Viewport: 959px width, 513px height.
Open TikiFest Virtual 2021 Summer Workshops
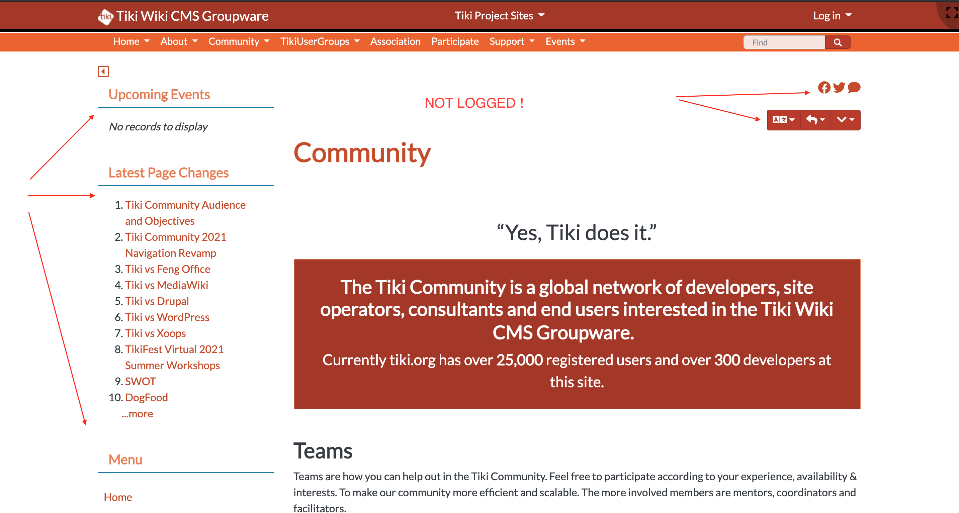pyautogui.click(x=174, y=357)
